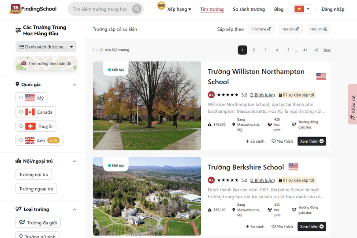Click the US flag beside Williston Northampton School
Viewport: 357px width, 238px height.
click(x=321, y=76)
